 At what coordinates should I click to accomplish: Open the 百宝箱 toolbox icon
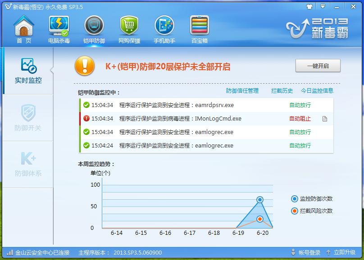pyautogui.click(x=200, y=29)
